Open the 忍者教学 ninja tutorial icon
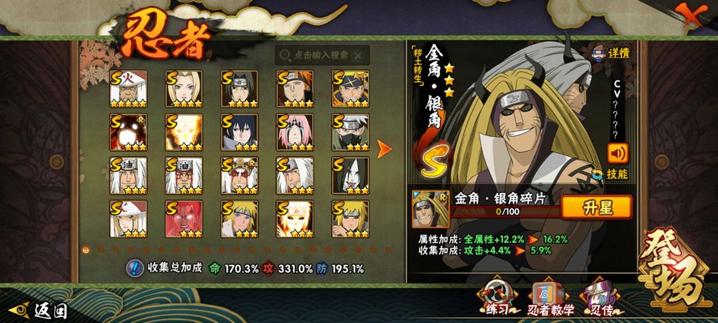718x323 pixels. [x=550, y=298]
